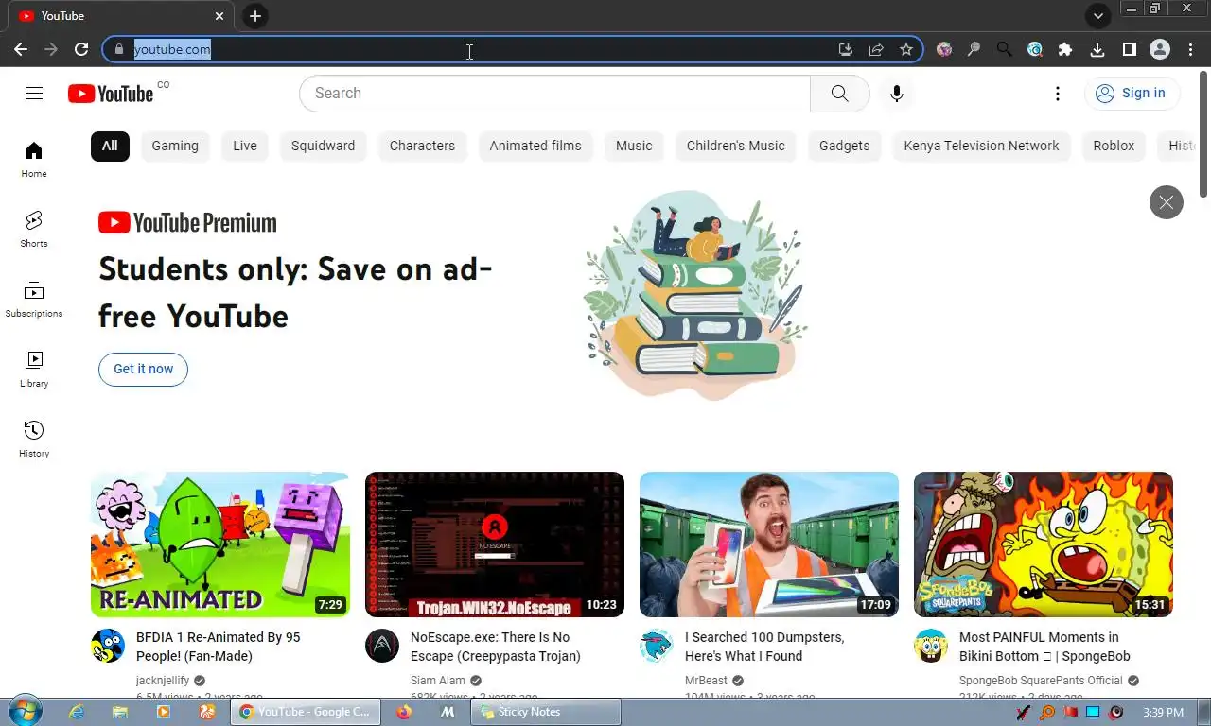
Task: Open the YouTube hamburger guide menu
Action: [x=34, y=93]
